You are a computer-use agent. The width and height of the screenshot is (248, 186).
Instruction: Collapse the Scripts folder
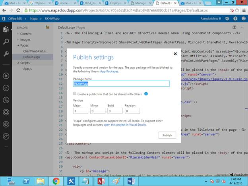(x=18, y=63)
